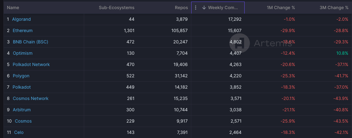Image resolution: width=352 pixels, height=138 pixels.
Task: Open the Celo ecosystem link
Action: pos(19,133)
